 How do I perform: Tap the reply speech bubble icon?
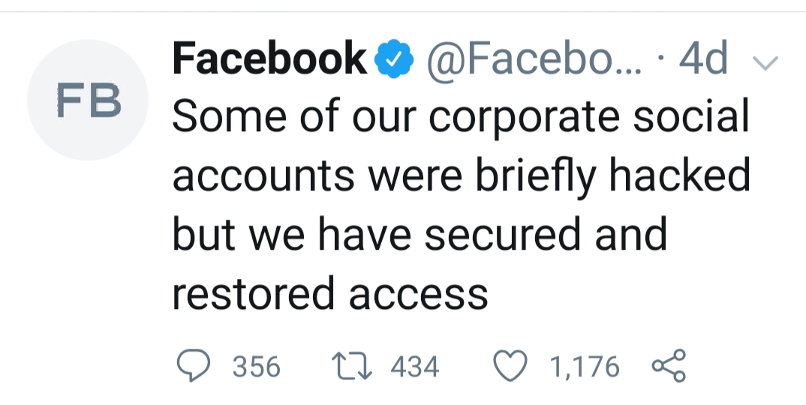coord(194,365)
